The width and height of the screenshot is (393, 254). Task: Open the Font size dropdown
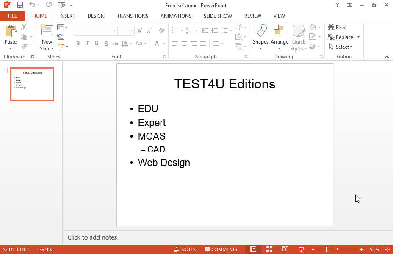coord(131,31)
